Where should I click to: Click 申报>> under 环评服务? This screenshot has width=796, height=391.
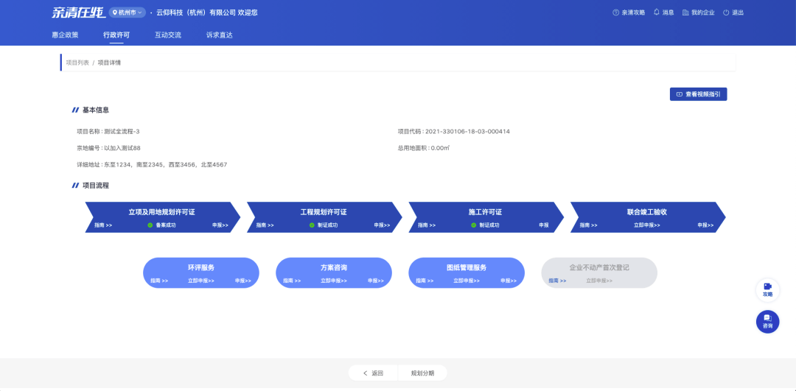click(243, 281)
